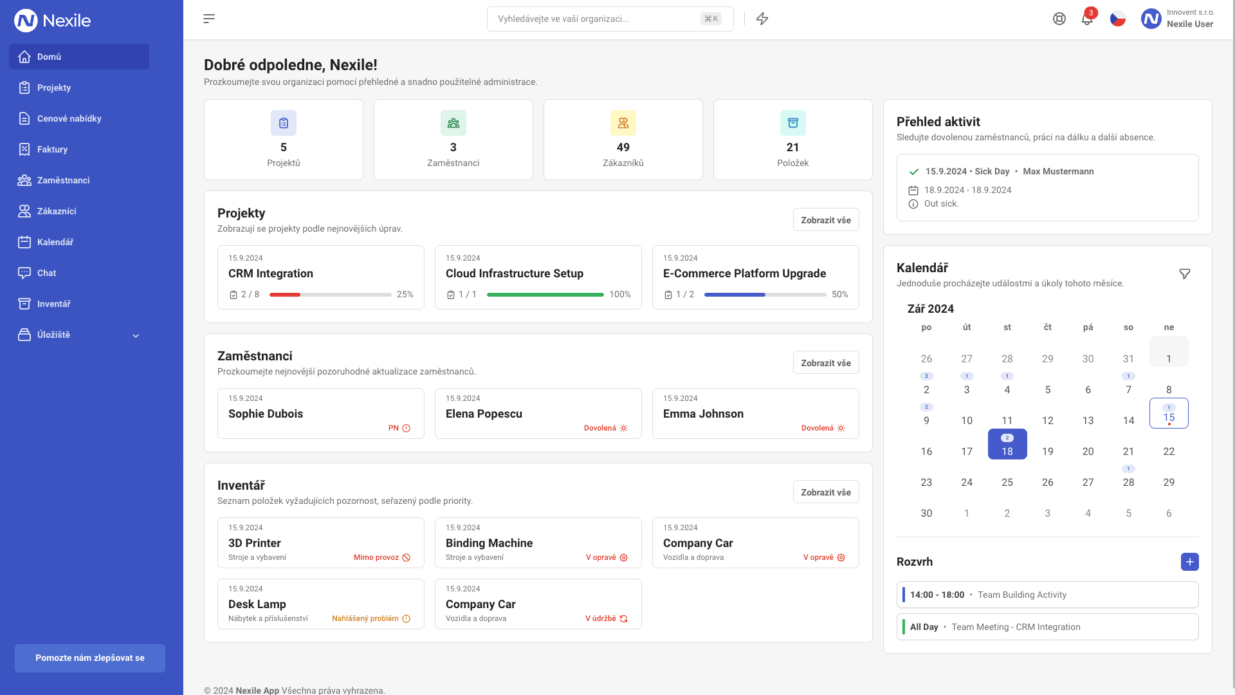Open Zákazníci from sidebar
This screenshot has height=695, width=1235.
pos(55,210)
